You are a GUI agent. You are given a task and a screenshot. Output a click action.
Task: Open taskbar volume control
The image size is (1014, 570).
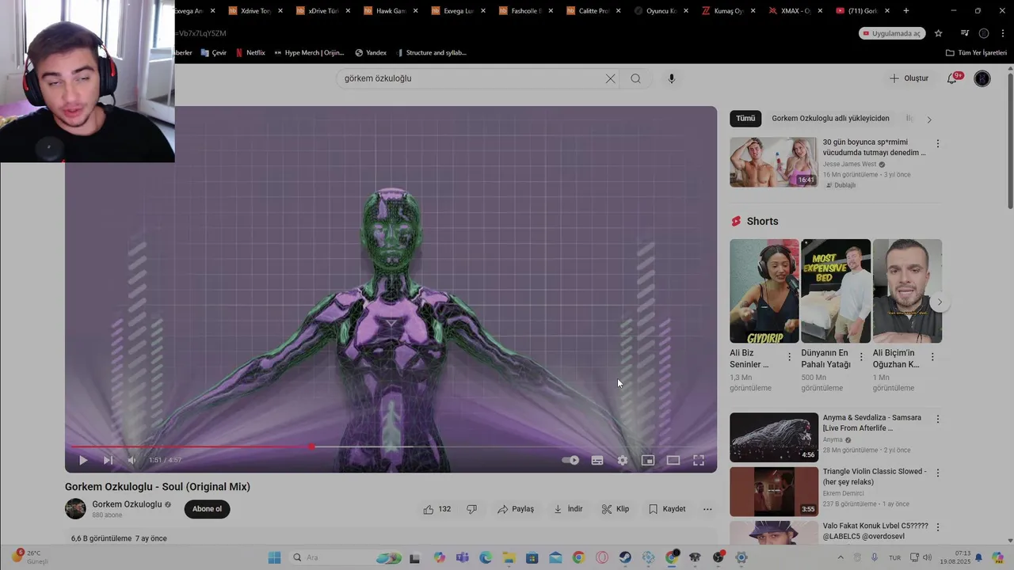pos(927,557)
